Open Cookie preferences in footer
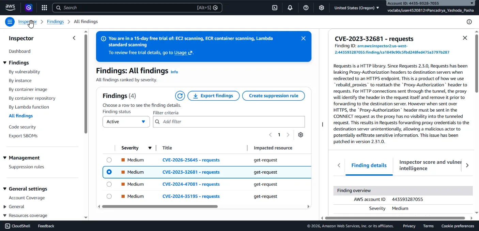 coord(458,226)
